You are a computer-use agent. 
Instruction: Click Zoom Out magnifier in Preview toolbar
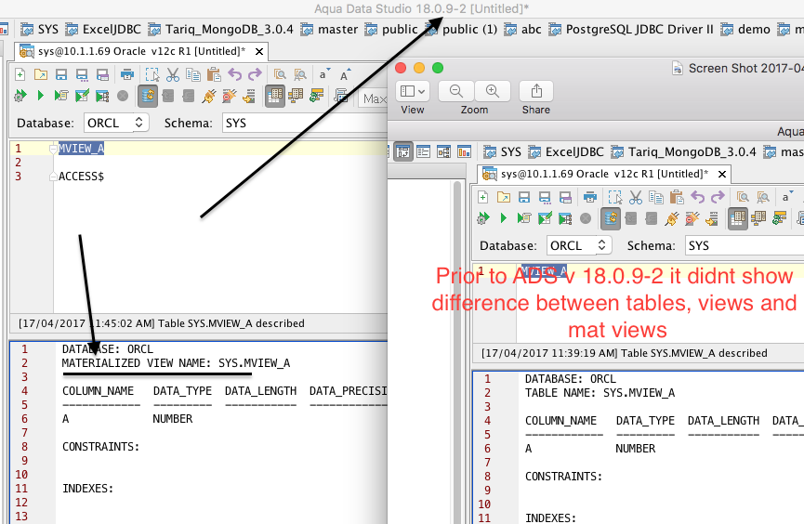455,91
